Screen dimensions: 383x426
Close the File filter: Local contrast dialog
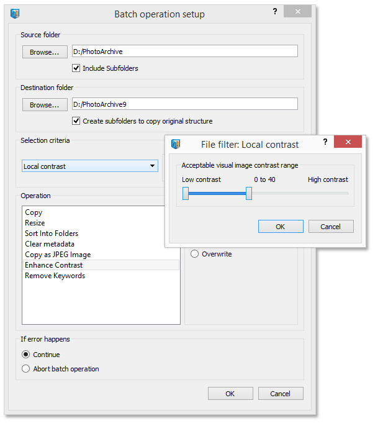(x=348, y=142)
